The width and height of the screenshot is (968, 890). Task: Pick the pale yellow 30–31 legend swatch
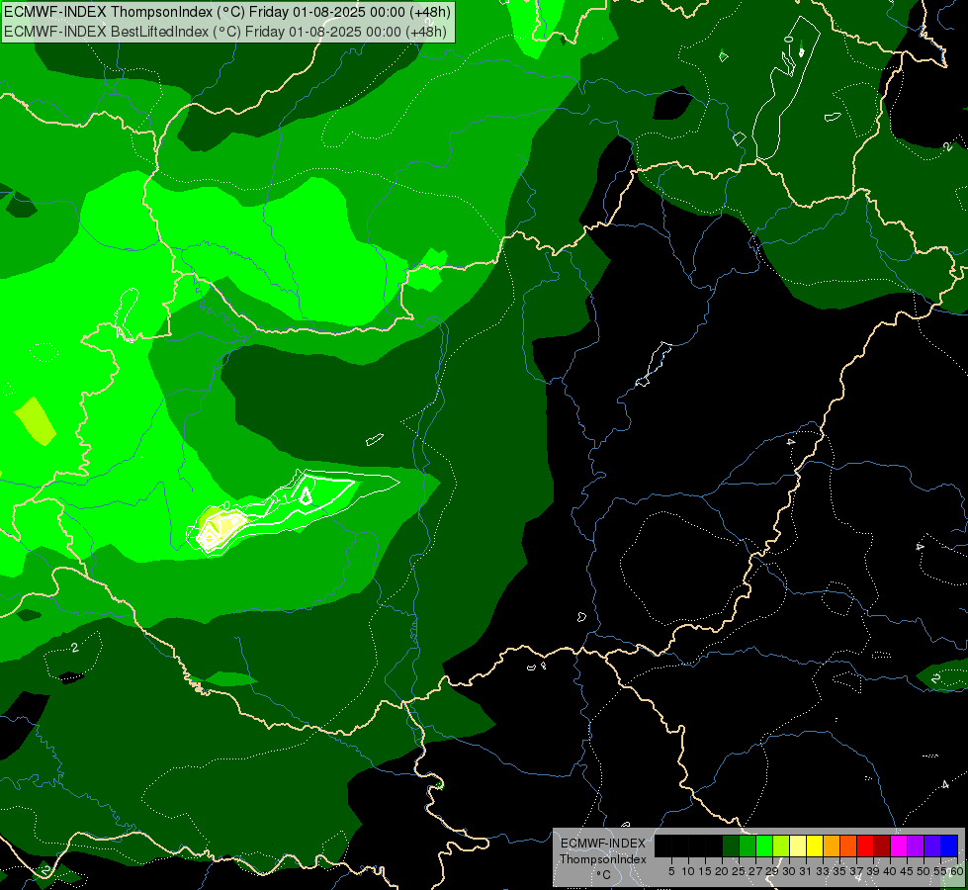[798, 845]
